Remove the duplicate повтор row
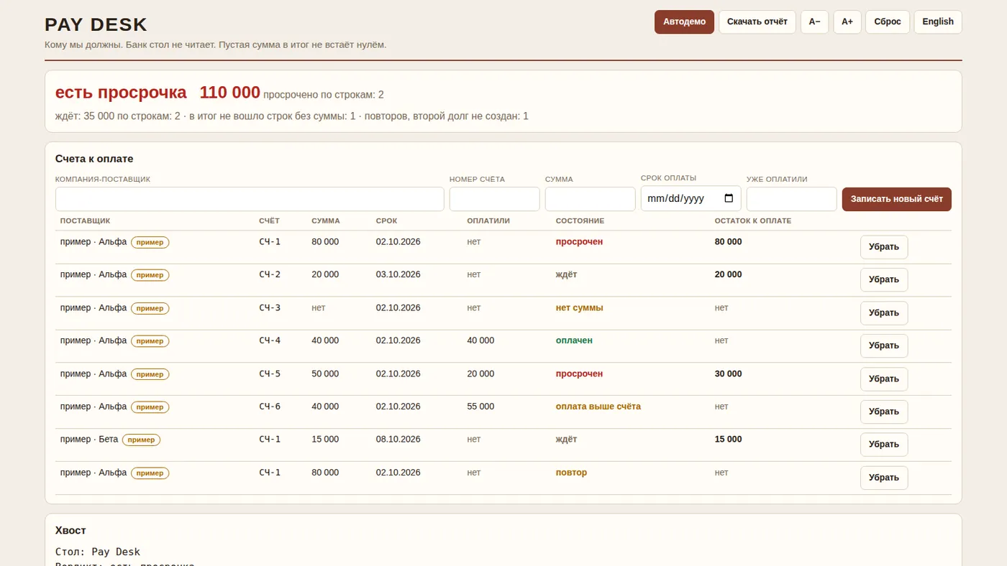The width and height of the screenshot is (1007, 566). [884, 478]
